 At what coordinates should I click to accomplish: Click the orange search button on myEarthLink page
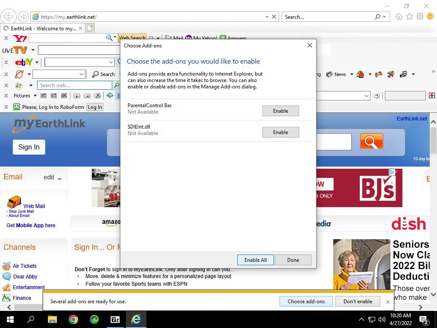pyautogui.click(x=372, y=141)
